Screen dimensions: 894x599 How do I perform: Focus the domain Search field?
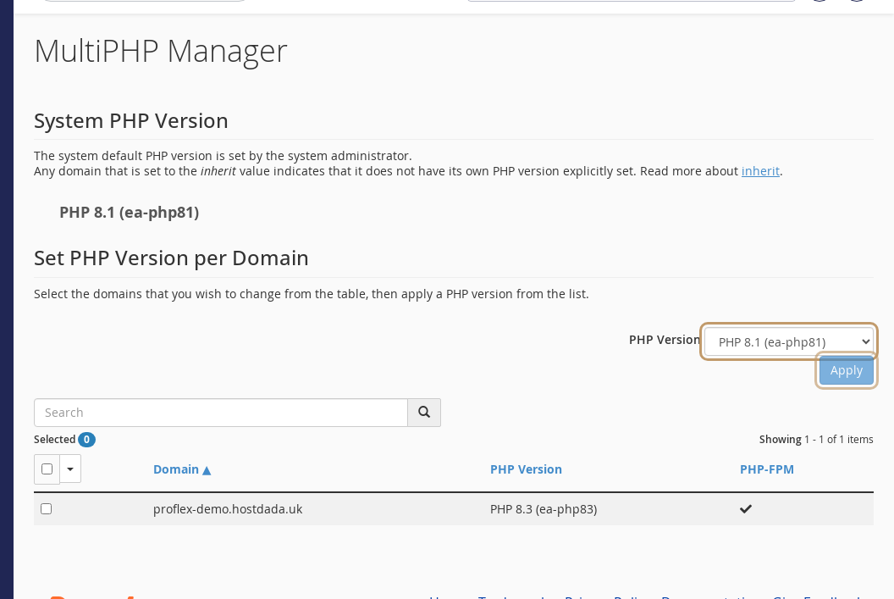(221, 413)
